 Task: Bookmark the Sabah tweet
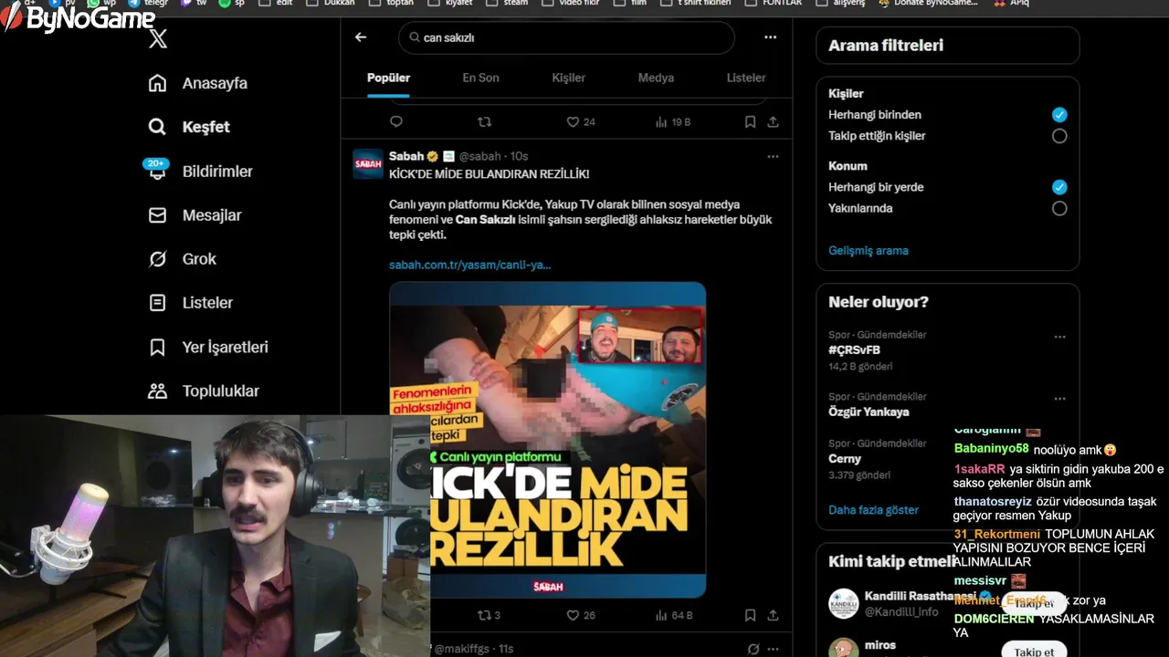750,615
